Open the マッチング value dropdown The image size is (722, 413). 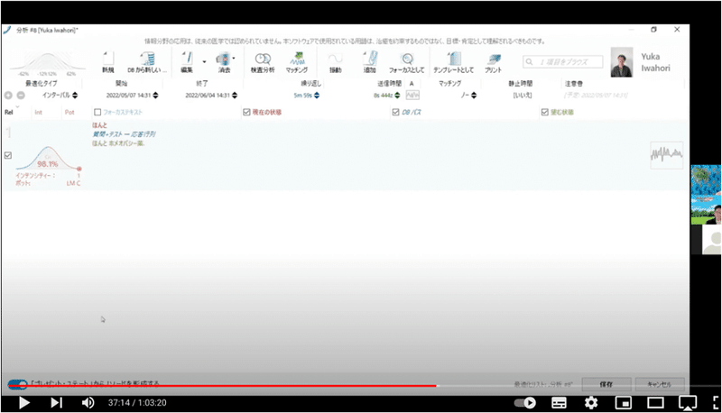[x=474, y=96]
